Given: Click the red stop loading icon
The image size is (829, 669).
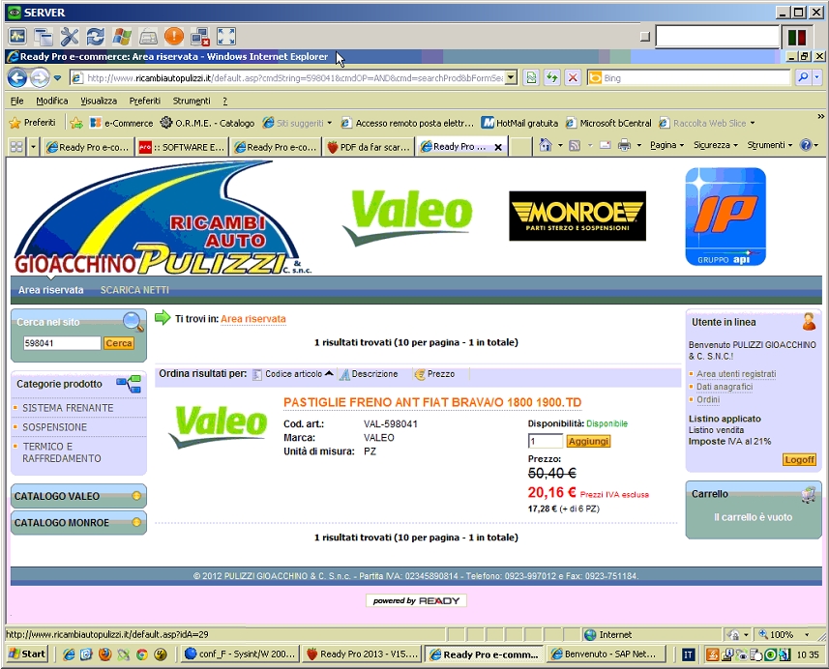Looking at the screenshot, I should pos(573,77).
